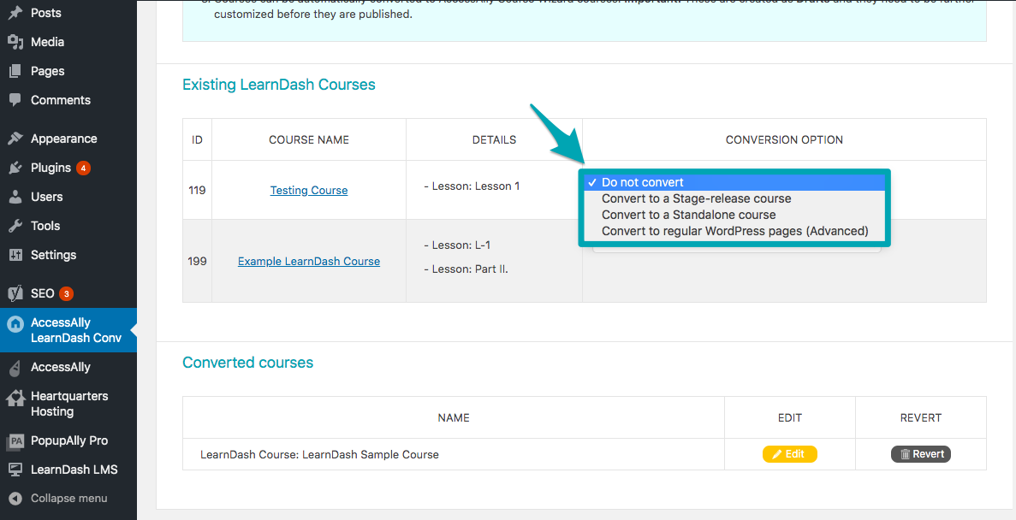Click the Media icon in sidebar
Screen dimensions: 1016x520
[15, 42]
